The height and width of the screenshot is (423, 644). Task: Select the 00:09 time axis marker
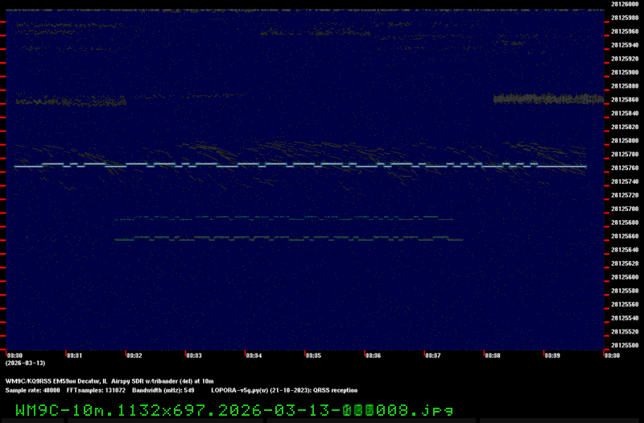click(x=551, y=355)
